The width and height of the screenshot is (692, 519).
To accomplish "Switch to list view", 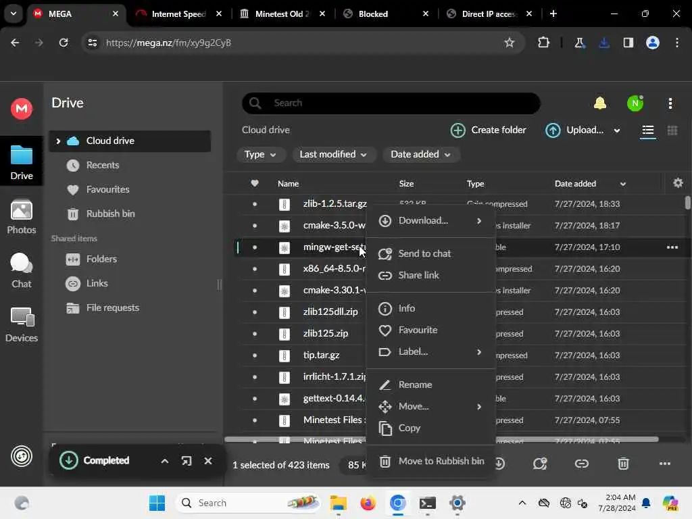I will coord(647,130).
